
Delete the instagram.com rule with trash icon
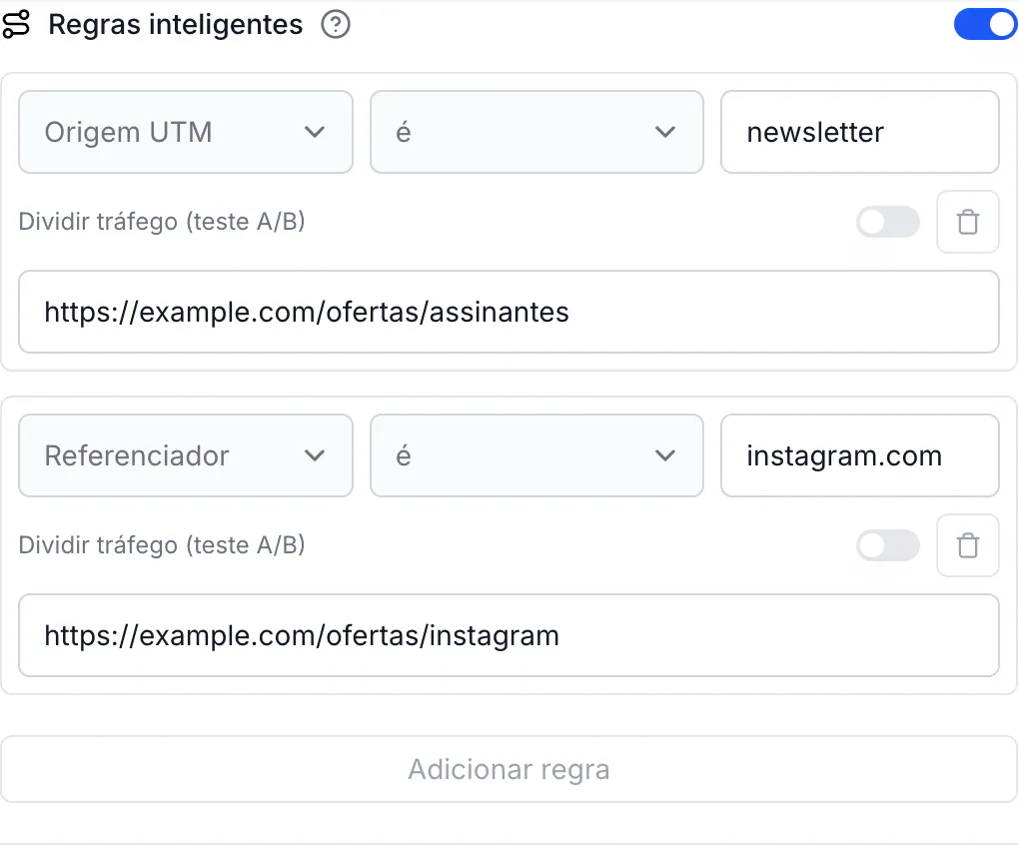[x=968, y=545]
